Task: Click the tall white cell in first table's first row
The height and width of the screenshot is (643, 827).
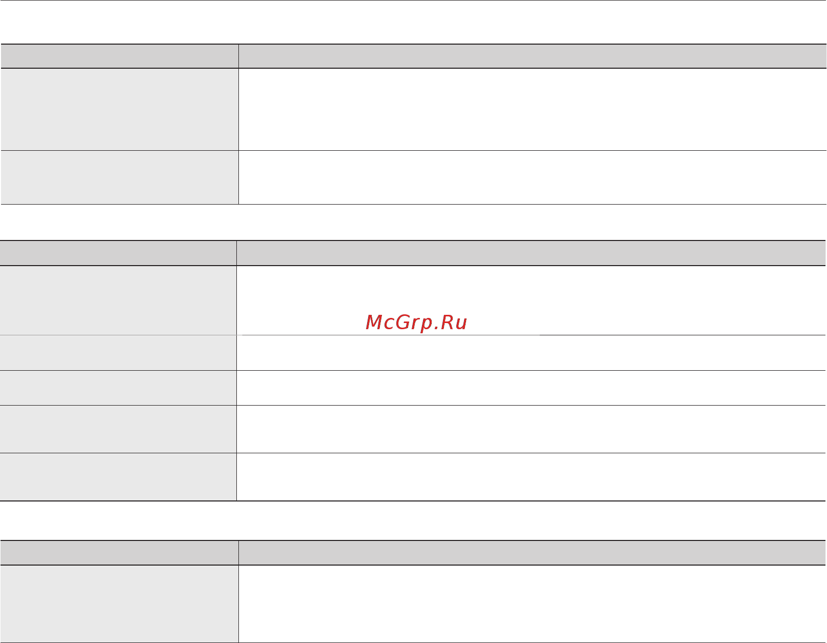Action: click(533, 109)
